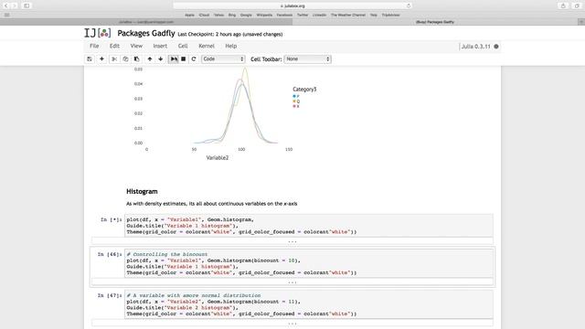Open the File menu
This screenshot has width=585, height=329.
coord(94,46)
